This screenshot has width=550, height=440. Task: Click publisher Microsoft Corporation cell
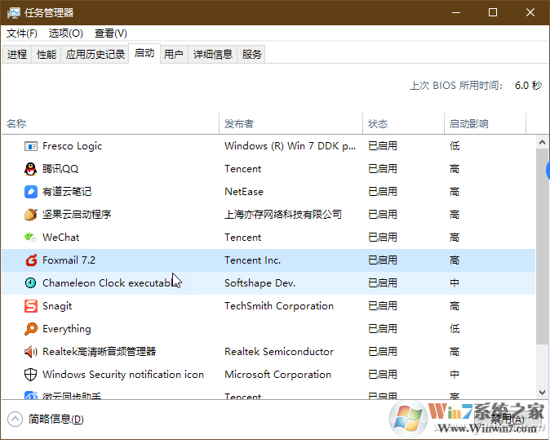point(277,375)
